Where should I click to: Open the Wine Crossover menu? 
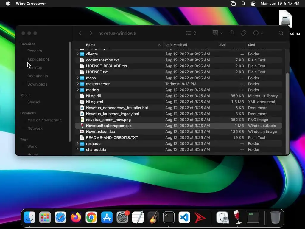pos(31,4)
